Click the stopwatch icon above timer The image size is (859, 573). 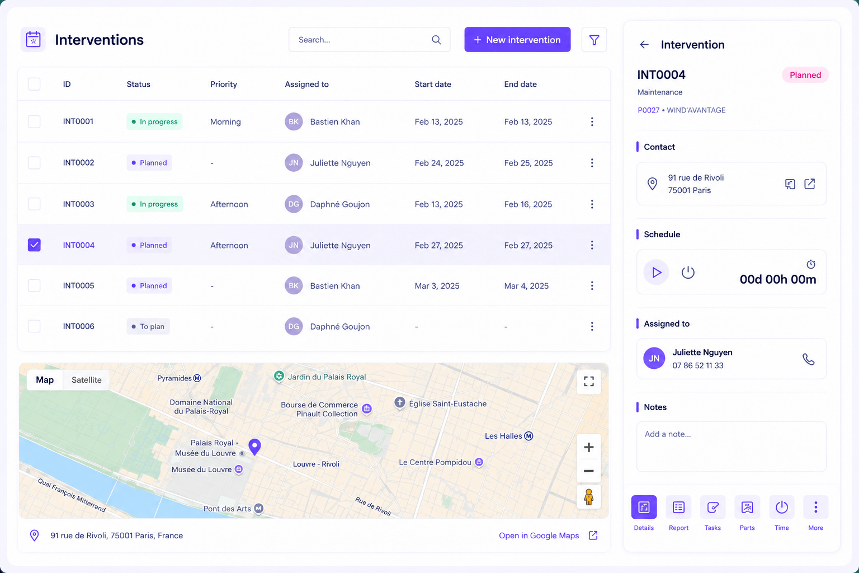pyautogui.click(x=811, y=264)
